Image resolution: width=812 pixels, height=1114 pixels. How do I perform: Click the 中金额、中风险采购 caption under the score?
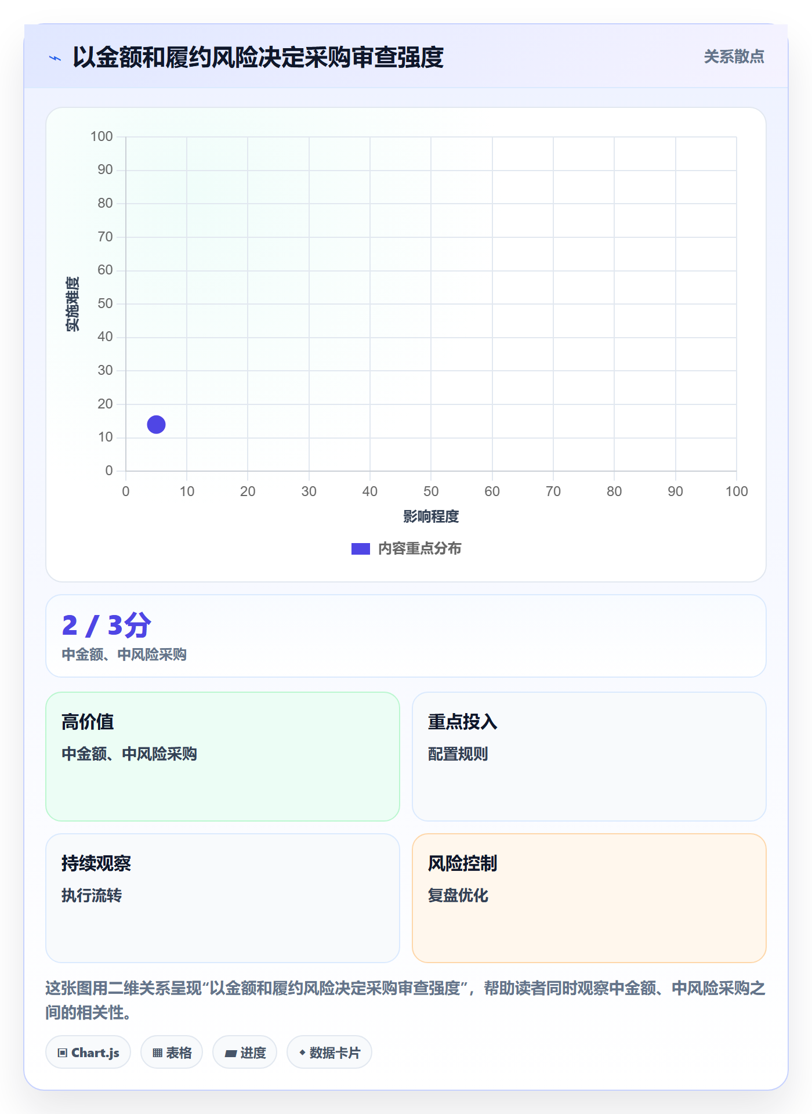(x=124, y=655)
